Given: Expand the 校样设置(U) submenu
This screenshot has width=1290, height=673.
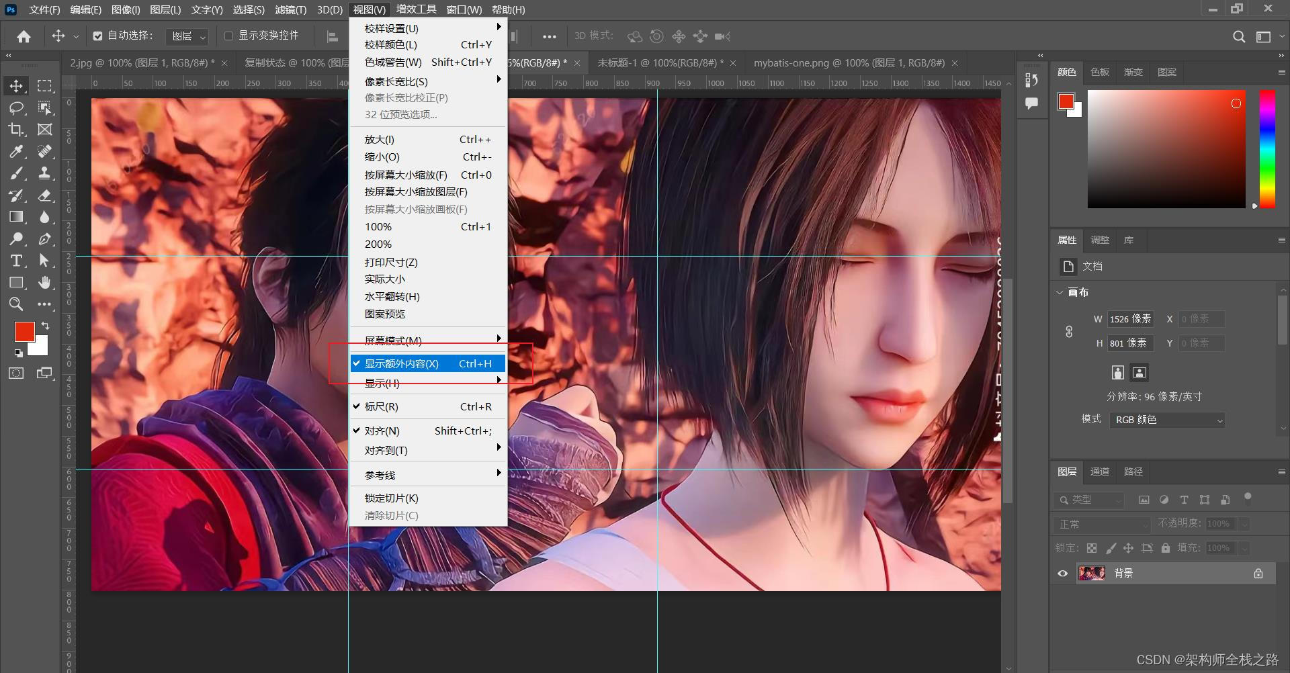Looking at the screenshot, I should tap(428, 28).
